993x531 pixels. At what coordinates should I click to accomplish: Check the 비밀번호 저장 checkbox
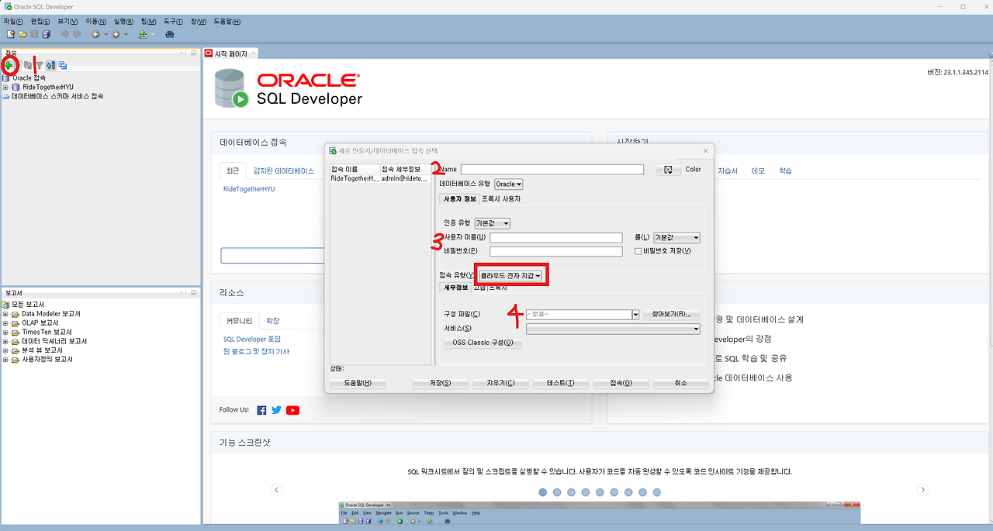click(638, 251)
